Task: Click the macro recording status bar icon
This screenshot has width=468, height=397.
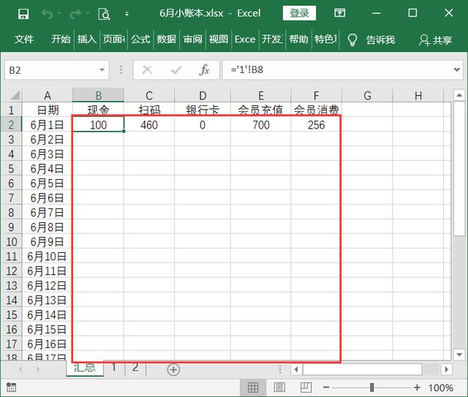Action: coord(11,387)
